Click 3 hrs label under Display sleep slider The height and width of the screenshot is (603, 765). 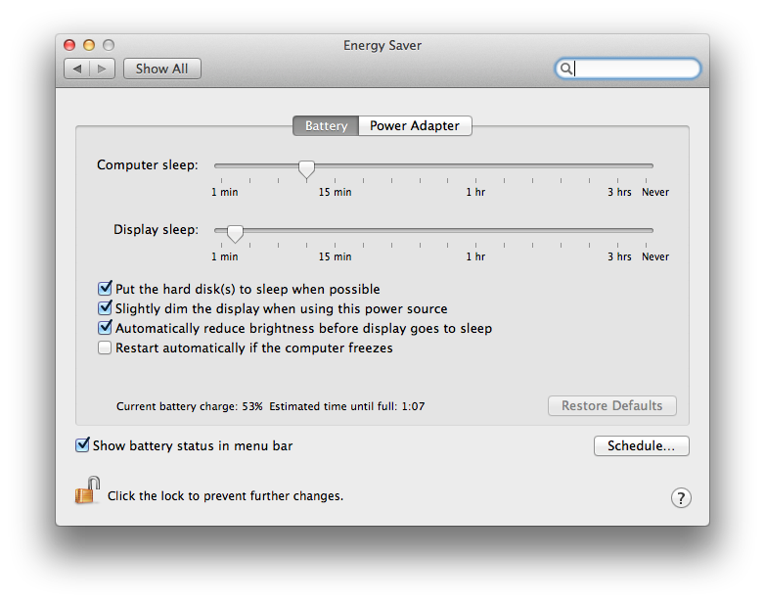619,256
